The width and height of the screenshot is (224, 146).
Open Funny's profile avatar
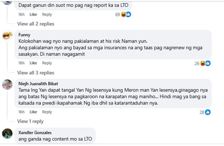click(x=7, y=36)
